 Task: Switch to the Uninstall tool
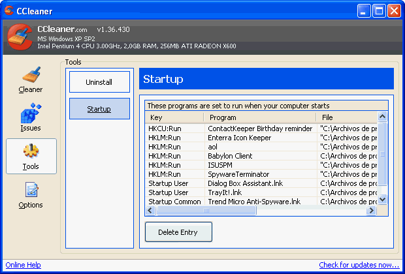pos(99,82)
